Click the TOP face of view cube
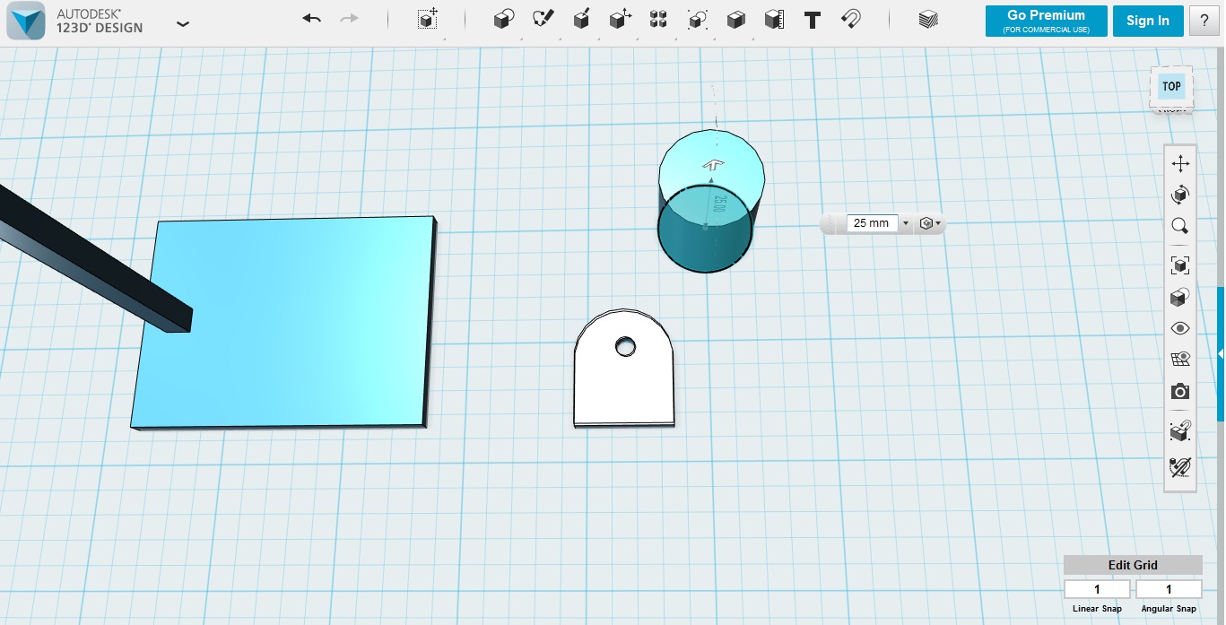Viewport: 1226px width, 625px height. pyautogui.click(x=1171, y=87)
